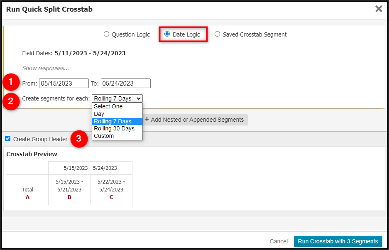389x250 pixels.
Task: Choose Custom from the segment list
Action: point(117,136)
